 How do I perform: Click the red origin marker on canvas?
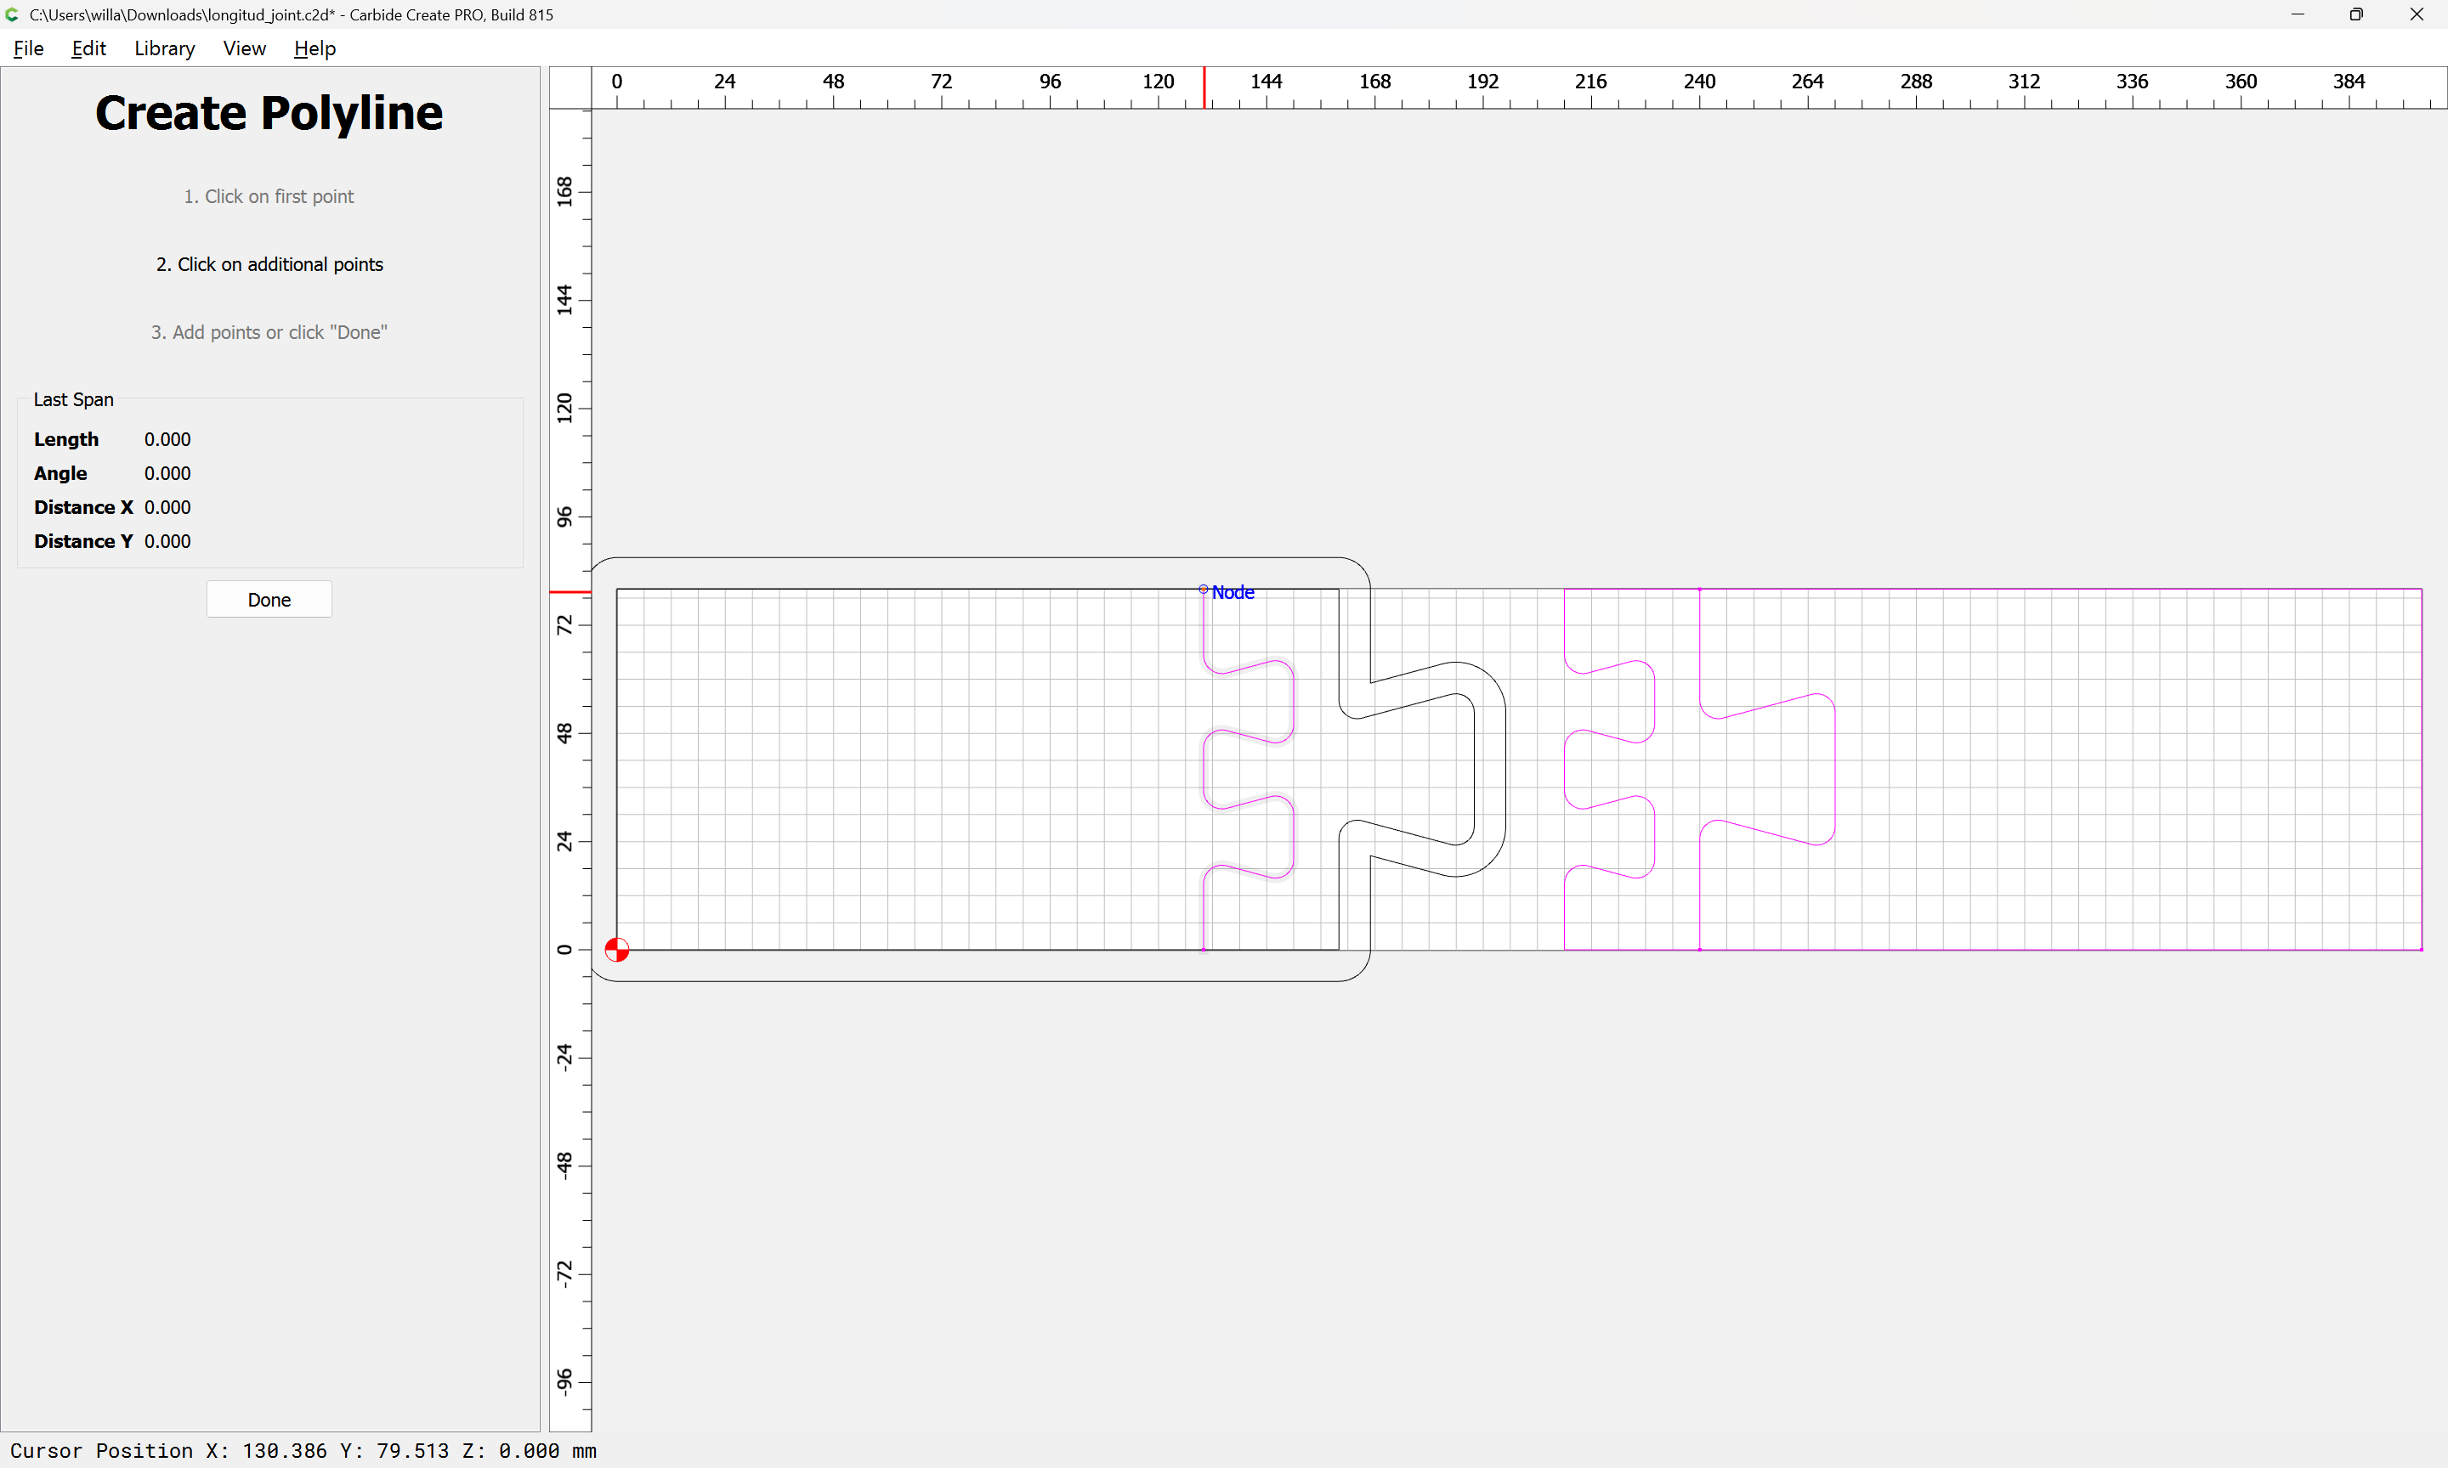616,950
